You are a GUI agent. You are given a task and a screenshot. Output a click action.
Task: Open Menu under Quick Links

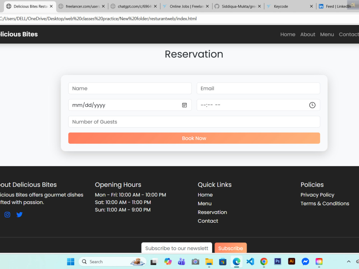click(x=205, y=204)
